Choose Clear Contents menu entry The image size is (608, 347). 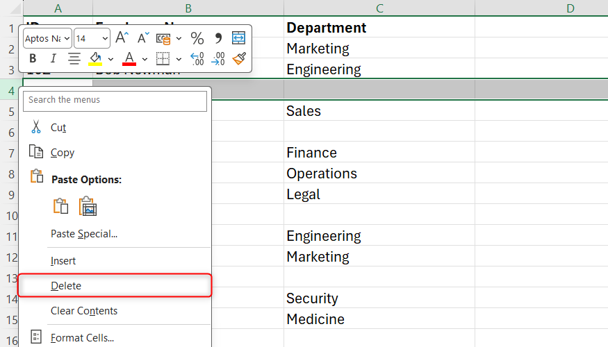115,311
